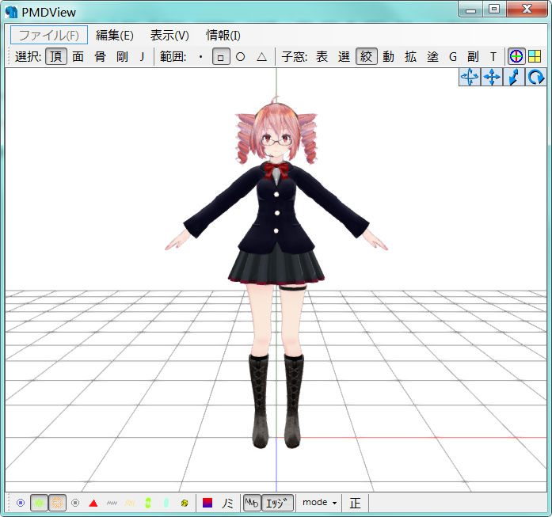
Task: Open the 編集(E) menu
Action: [114, 35]
